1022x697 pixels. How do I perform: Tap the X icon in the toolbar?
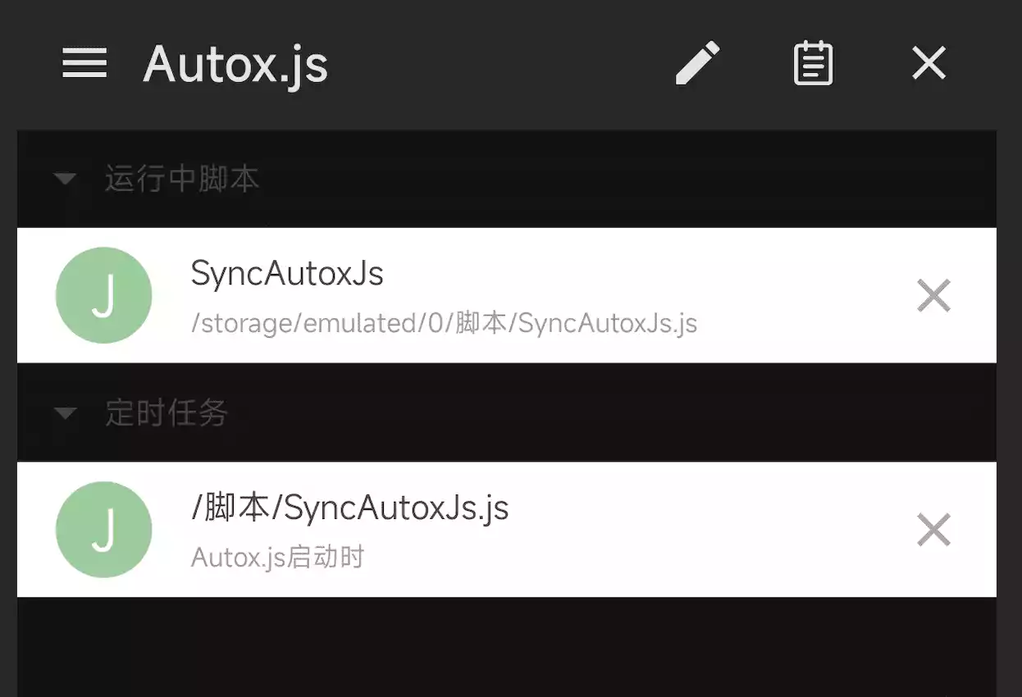(x=928, y=63)
